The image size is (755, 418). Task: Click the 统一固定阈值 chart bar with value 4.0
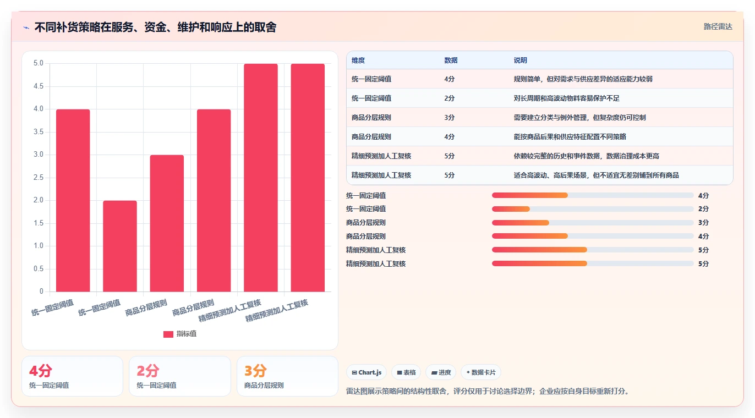click(73, 200)
